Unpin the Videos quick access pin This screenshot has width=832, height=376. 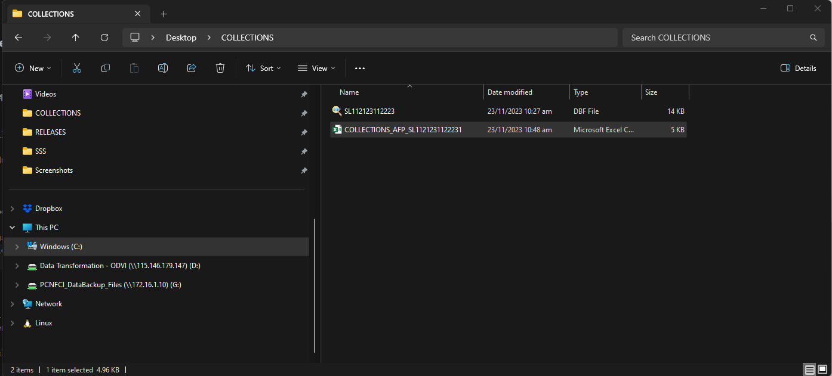click(x=304, y=94)
